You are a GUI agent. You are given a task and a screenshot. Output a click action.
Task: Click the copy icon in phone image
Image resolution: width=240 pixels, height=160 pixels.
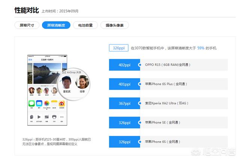tap(31, 117)
